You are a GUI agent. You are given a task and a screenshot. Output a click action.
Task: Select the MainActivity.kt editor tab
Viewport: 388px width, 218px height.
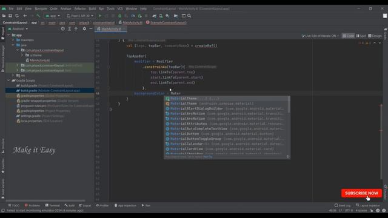coord(111,29)
